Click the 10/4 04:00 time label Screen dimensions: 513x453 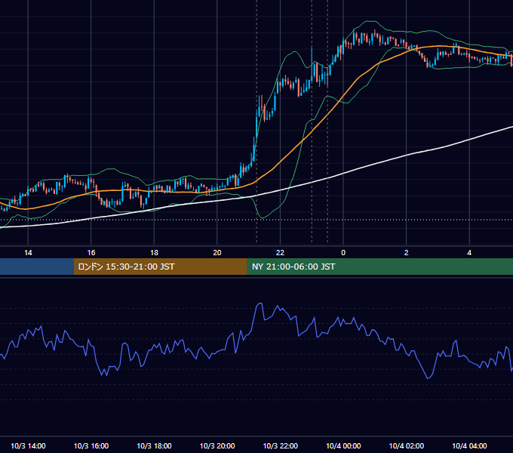469,445
